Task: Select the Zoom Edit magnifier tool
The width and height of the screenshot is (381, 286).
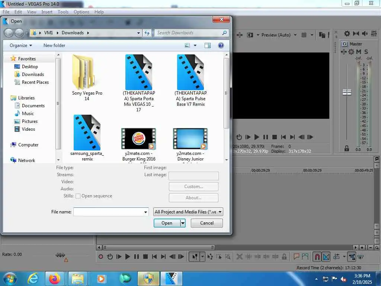Action: [x=228, y=257]
